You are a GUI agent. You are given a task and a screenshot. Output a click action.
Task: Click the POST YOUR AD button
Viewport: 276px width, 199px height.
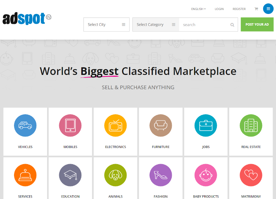tap(257, 24)
